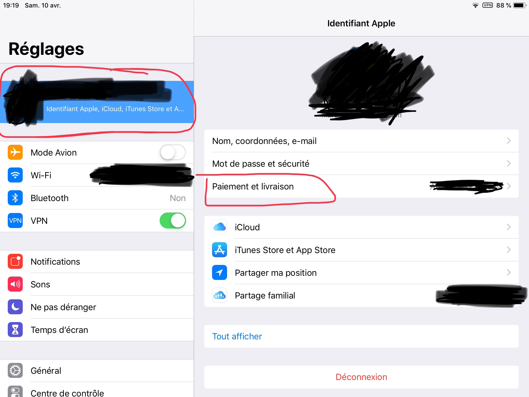This screenshot has width=529, height=397.
Task: Open Mot de passe et sécurité chevron
Action: point(509,164)
